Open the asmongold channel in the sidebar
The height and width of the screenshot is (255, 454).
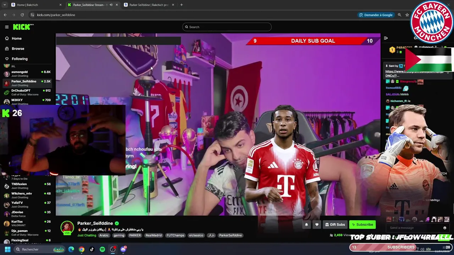coord(28,73)
